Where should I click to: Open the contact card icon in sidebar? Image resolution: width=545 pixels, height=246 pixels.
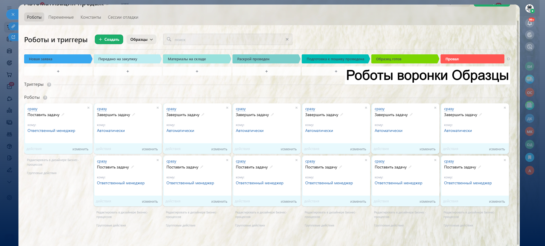point(9,122)
